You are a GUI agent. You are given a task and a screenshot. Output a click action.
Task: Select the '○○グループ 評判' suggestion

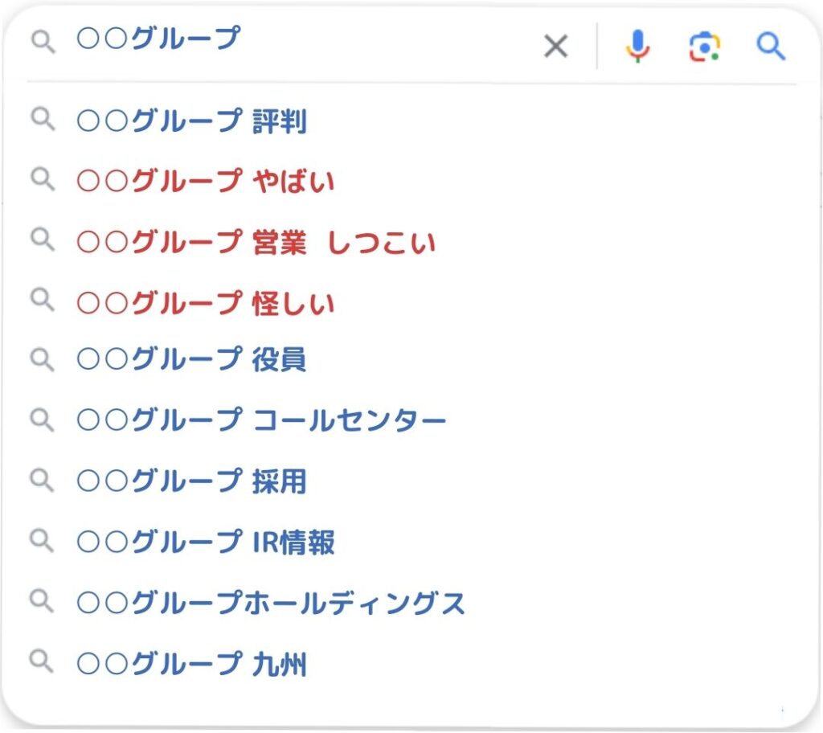point(191,121)
